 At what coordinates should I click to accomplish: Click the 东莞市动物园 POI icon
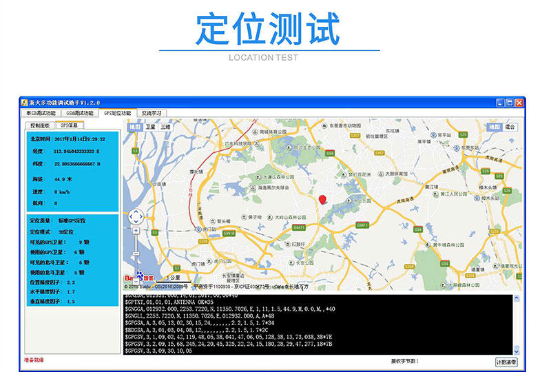click(x=324, y=125)
